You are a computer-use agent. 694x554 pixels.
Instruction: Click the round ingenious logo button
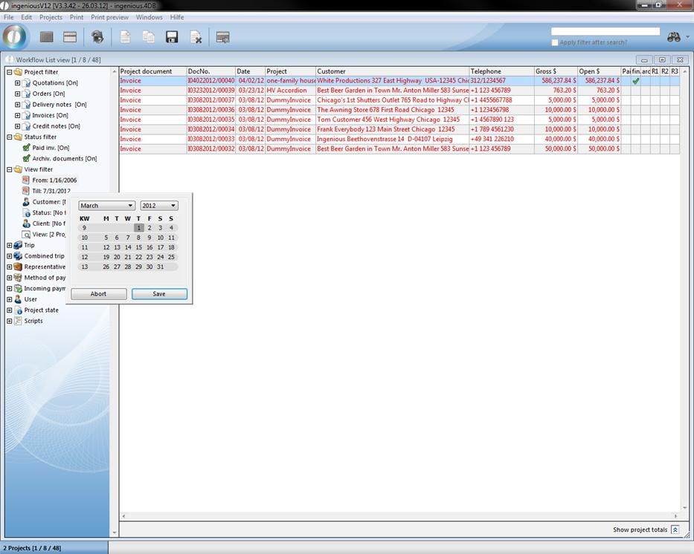point(15,36)
